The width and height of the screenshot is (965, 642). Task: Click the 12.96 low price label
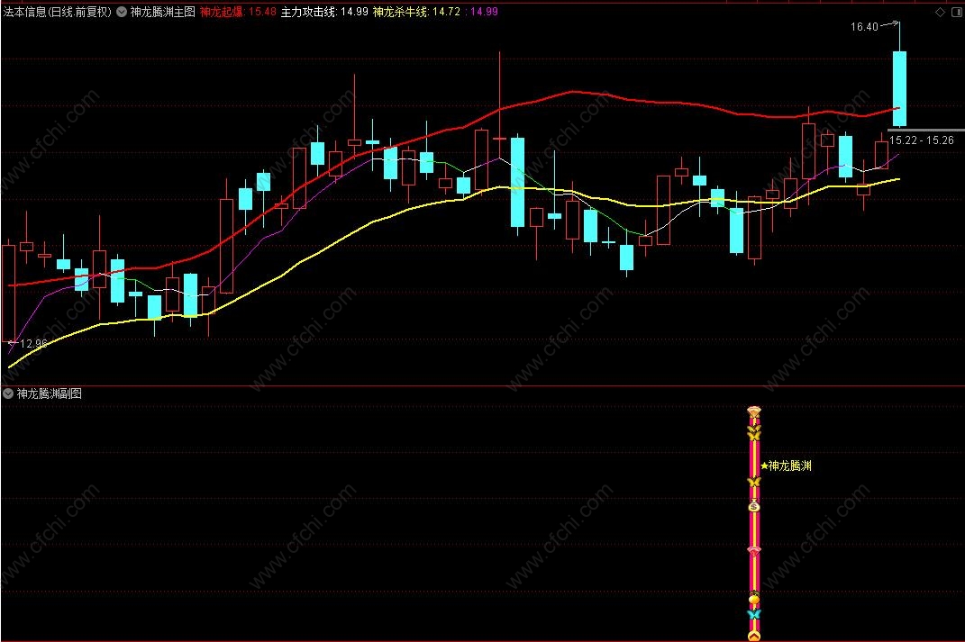33,343
